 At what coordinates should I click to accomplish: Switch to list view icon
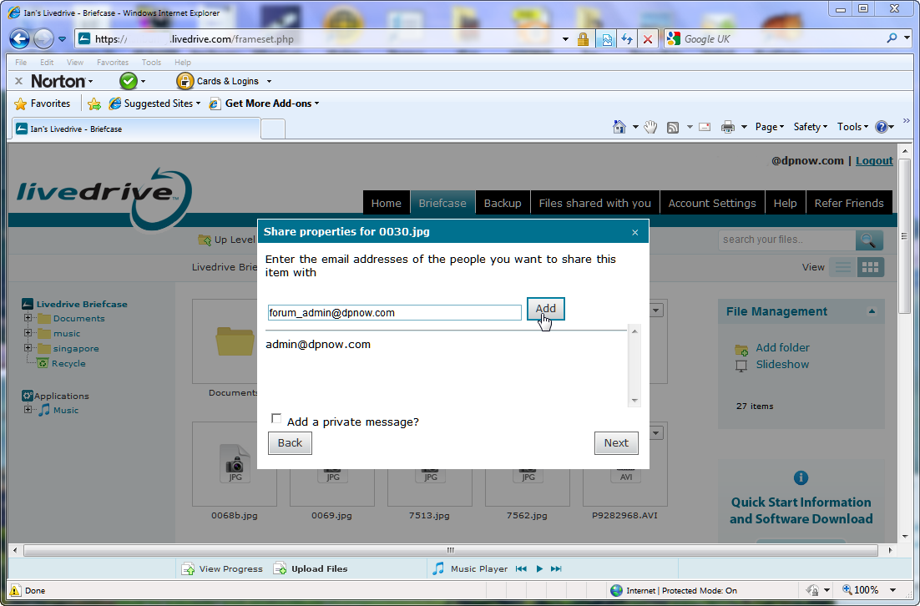click(844, 267)
